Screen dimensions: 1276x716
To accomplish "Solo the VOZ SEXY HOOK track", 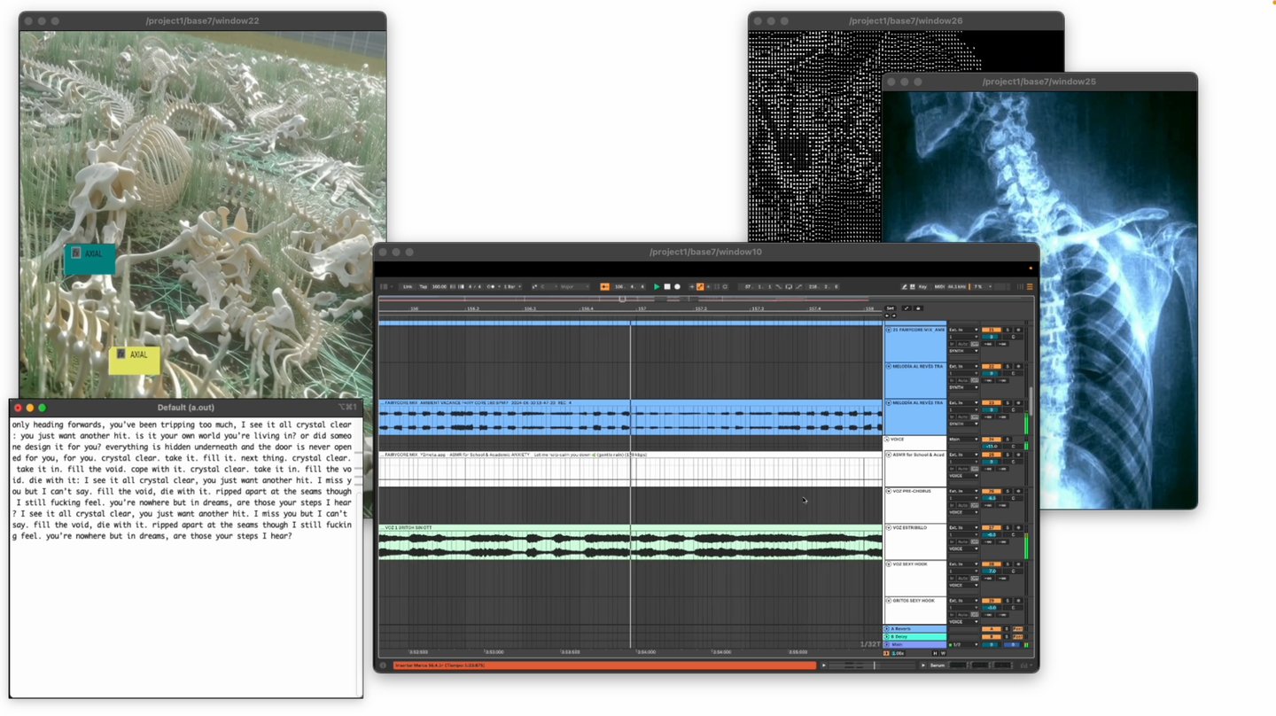I will (1008, 564).
